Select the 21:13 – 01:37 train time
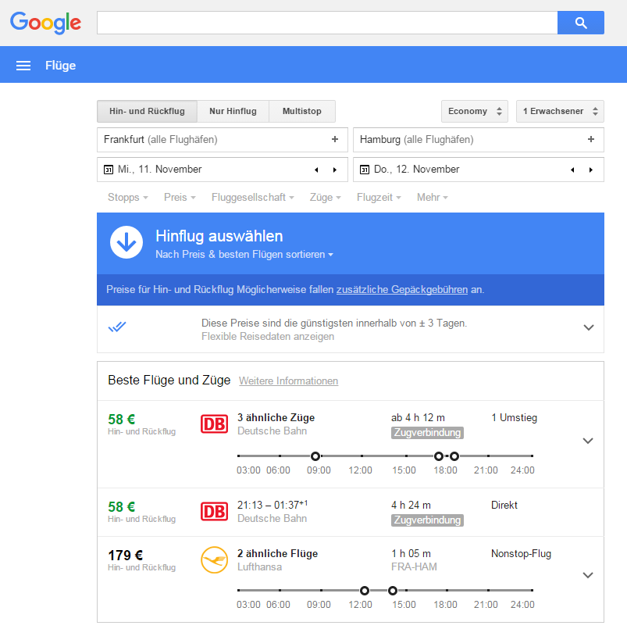The height and width of the screenshot is (629, 627). pyautogui.click(x=273, y=505)
